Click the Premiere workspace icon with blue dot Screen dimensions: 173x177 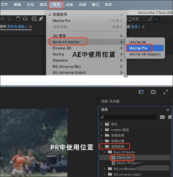tap(141, 92)
